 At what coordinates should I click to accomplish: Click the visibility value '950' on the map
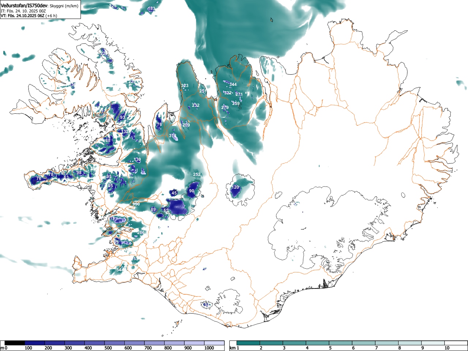(136, 204)
